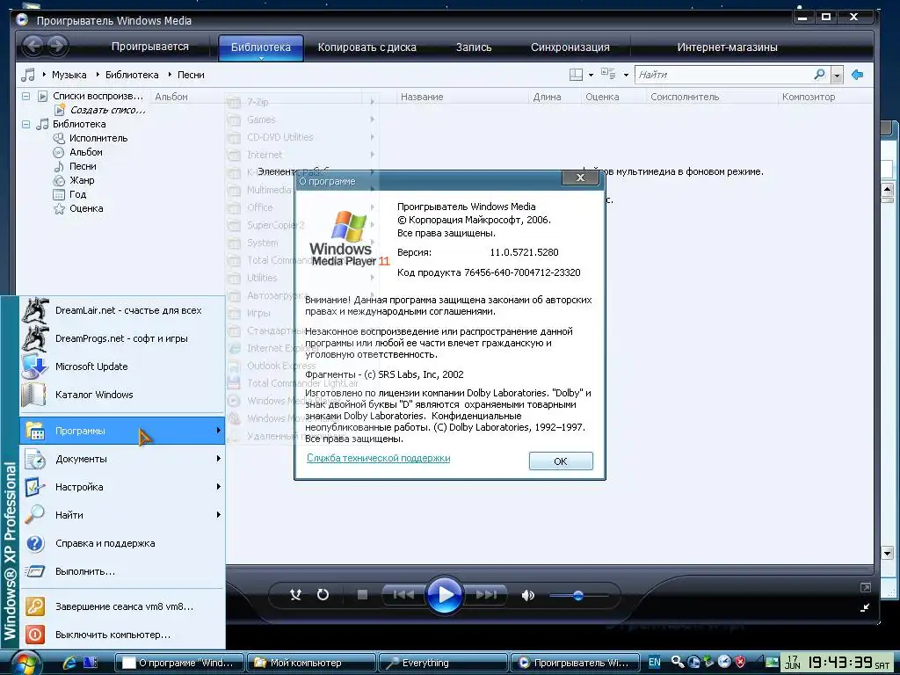Toggle shuffle mode icon
900x675 pixels.
(x=295, y=595)
